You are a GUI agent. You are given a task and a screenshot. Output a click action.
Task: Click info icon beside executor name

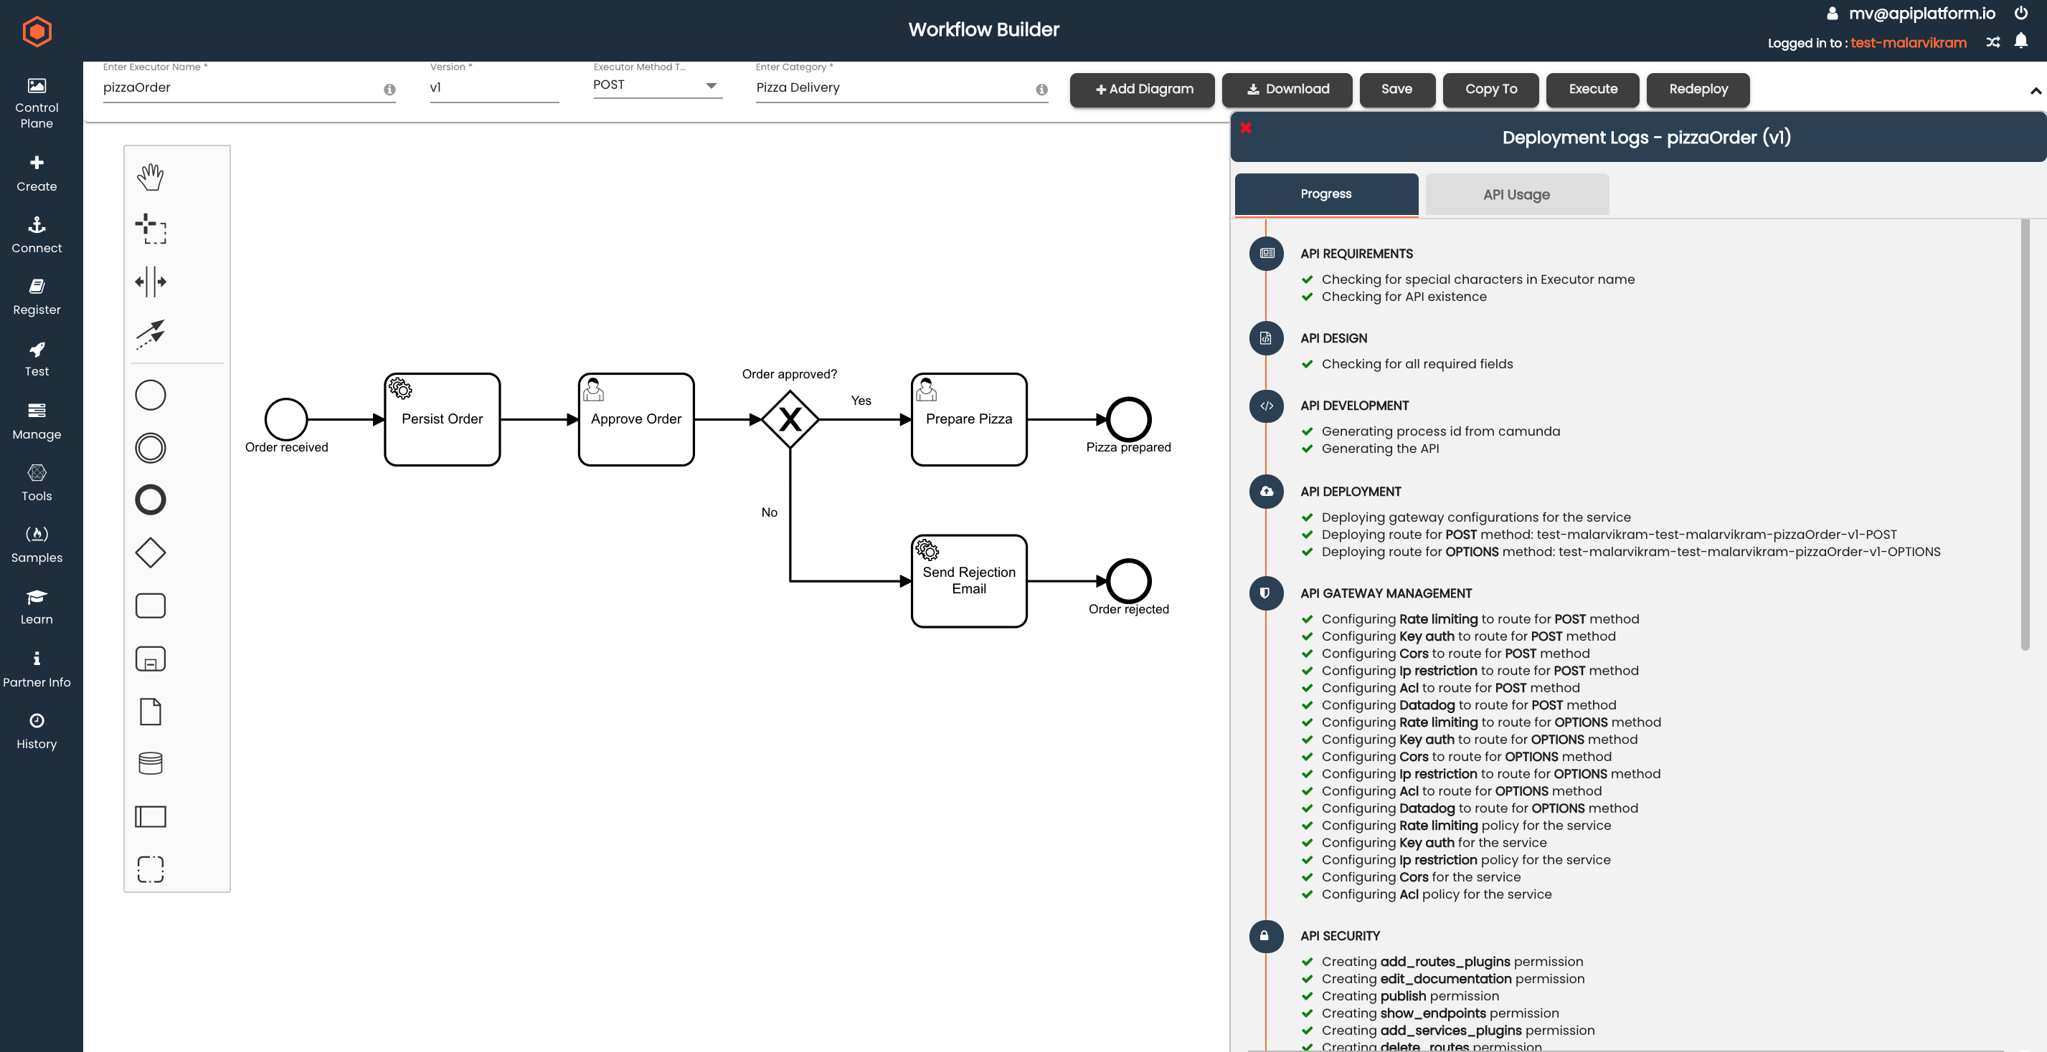click(x=389, y=90)
